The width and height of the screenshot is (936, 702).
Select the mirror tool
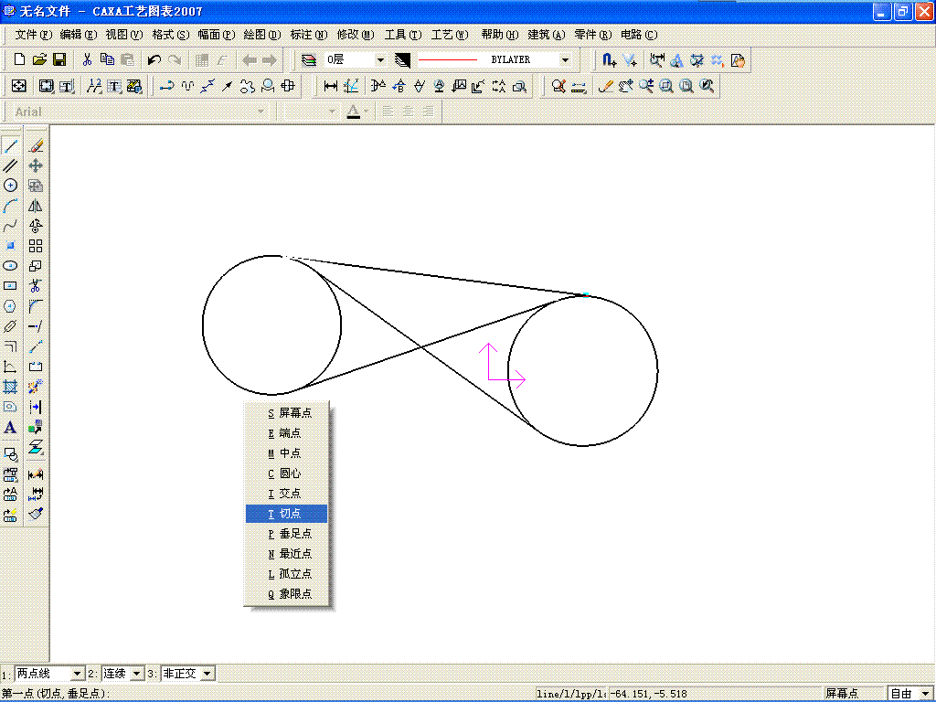coord(36,206)
